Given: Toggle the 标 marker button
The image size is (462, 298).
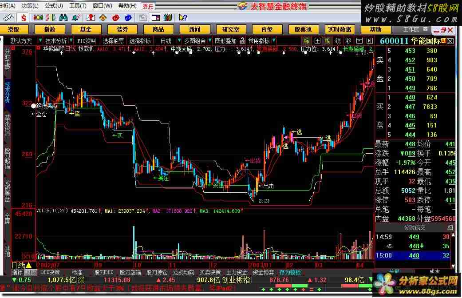Looking at the screenshot, I should pos(307,41).
